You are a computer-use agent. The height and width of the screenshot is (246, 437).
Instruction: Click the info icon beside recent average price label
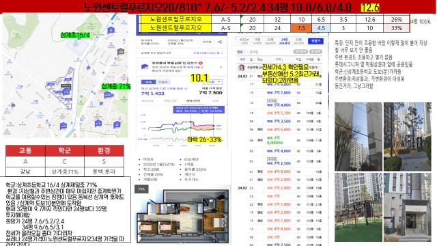click(x=186, y=89)
